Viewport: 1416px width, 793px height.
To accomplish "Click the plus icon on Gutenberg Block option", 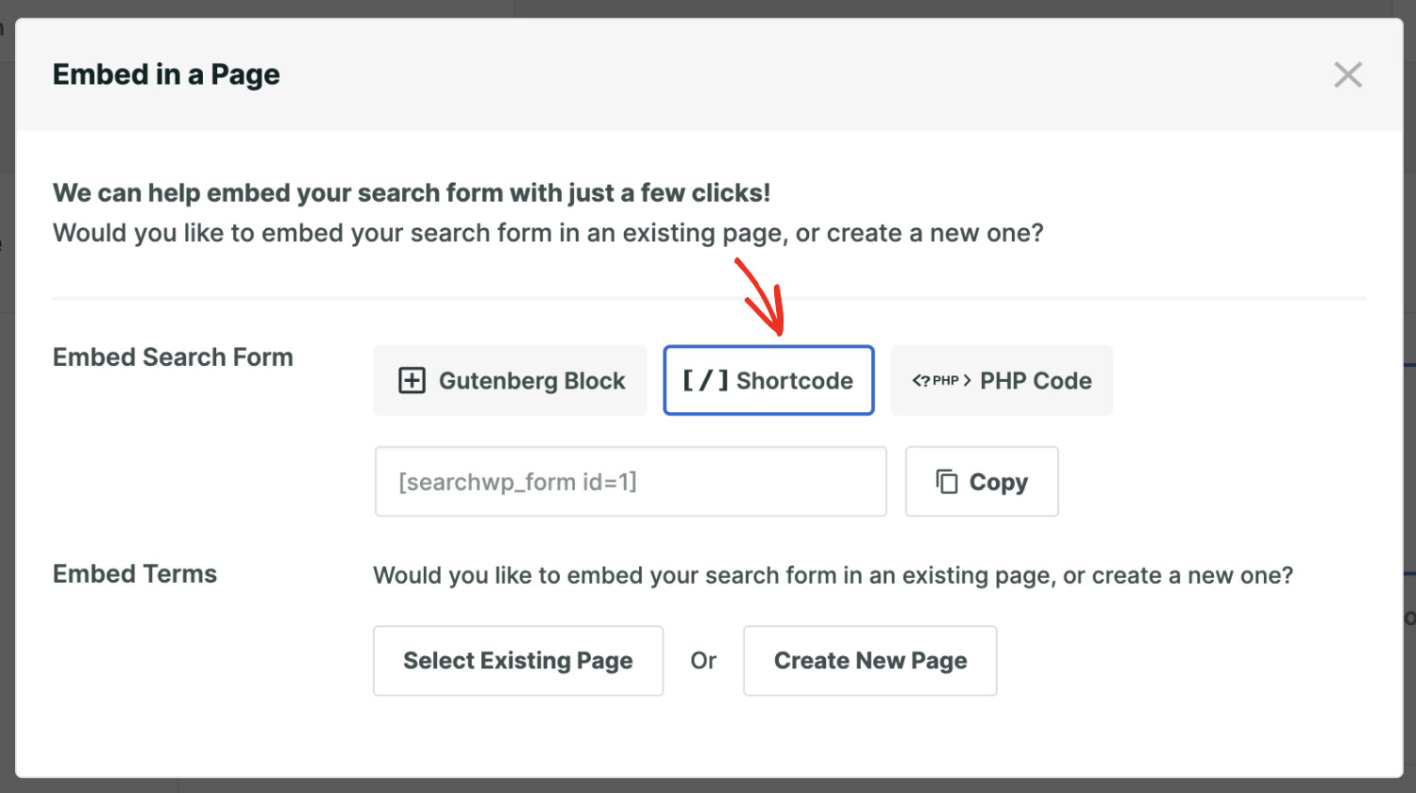I will coord(411,380).
